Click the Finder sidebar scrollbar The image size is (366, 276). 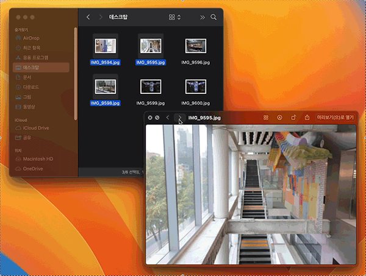(76, 74)
